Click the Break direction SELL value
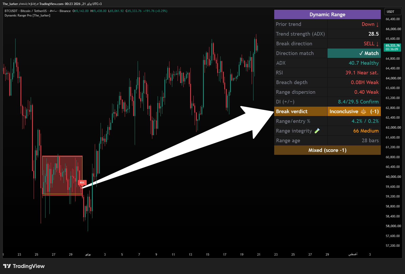The height and width of the screenshot is (274, 405). tap(371, 43)
